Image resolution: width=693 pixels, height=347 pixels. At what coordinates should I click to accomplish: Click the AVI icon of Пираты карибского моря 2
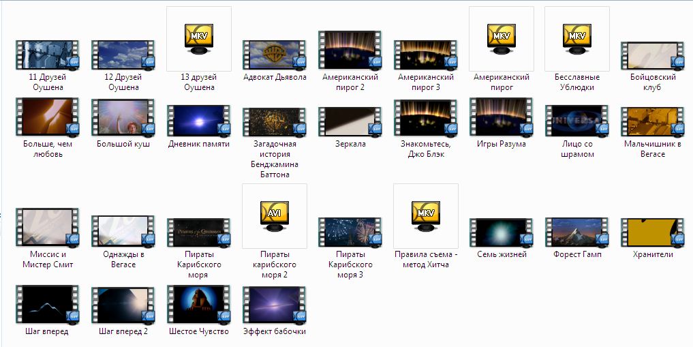(275, 216)
